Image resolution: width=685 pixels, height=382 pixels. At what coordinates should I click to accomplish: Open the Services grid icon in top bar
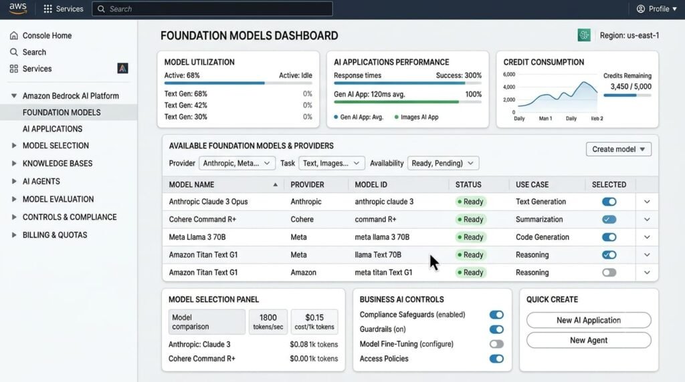coord(48,9)
